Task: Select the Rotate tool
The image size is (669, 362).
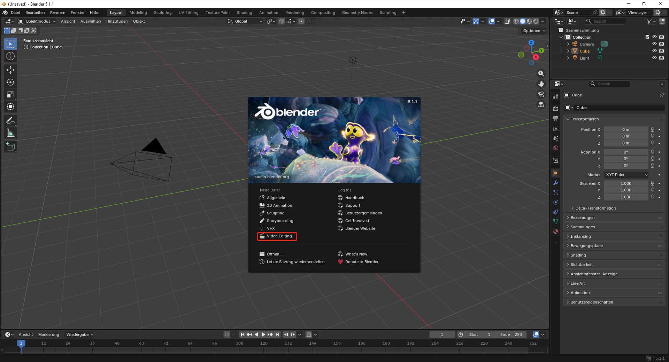Action: [10, 82]
